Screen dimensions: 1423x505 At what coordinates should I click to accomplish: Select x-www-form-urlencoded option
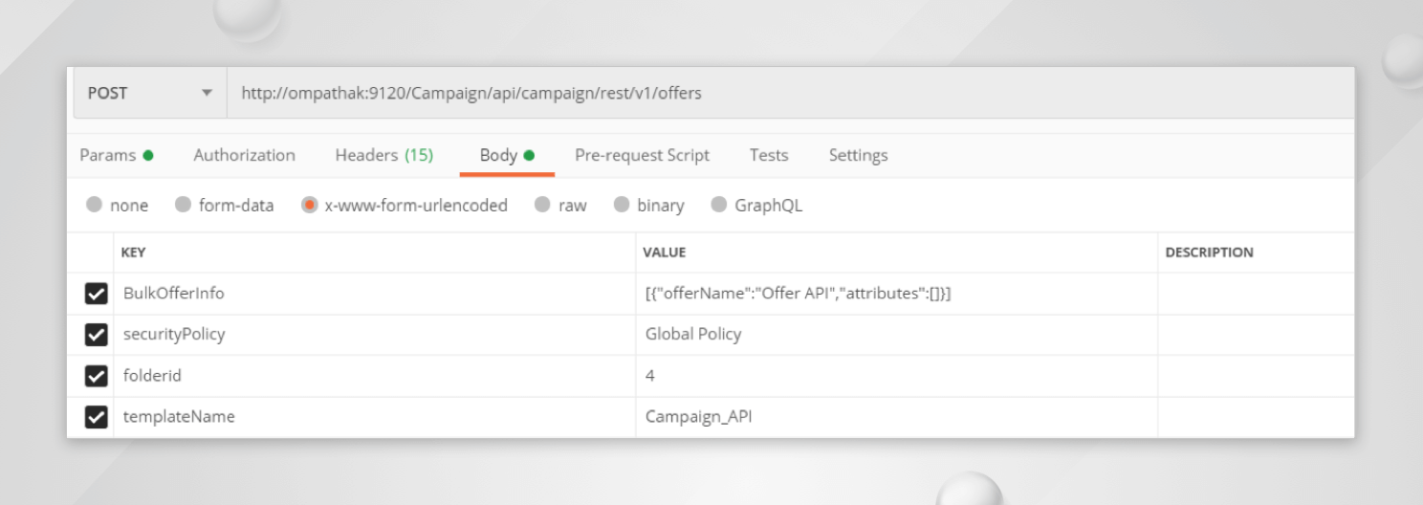(x=310, y=206)
